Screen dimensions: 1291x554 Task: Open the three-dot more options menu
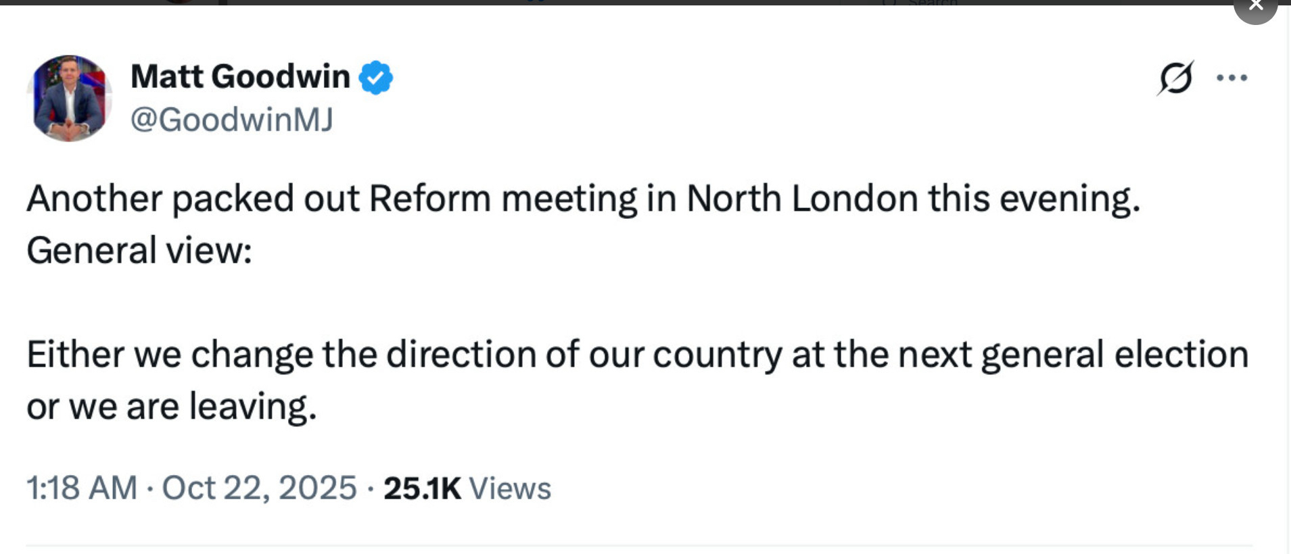(1231, 78)
